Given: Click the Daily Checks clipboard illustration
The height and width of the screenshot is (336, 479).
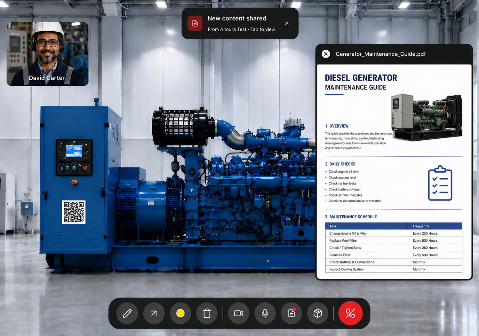Looking at the screenshot, I should [x=440, y=183].
